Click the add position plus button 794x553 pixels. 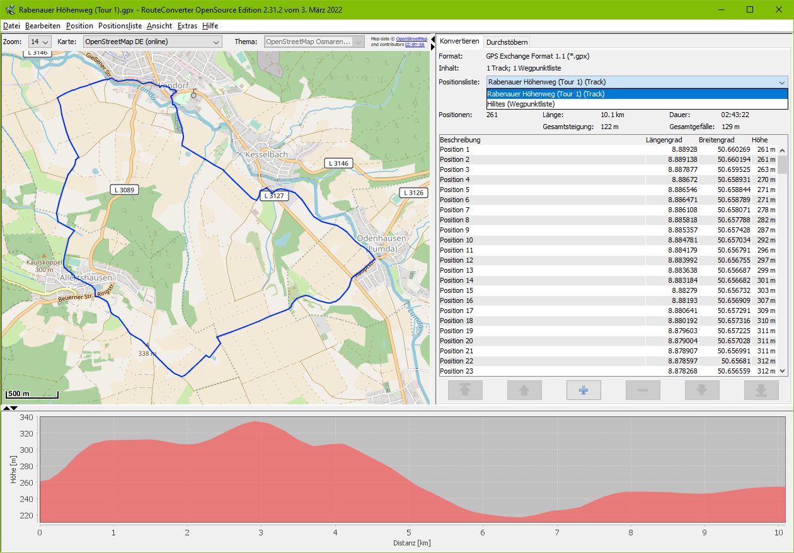coord(584,391)
